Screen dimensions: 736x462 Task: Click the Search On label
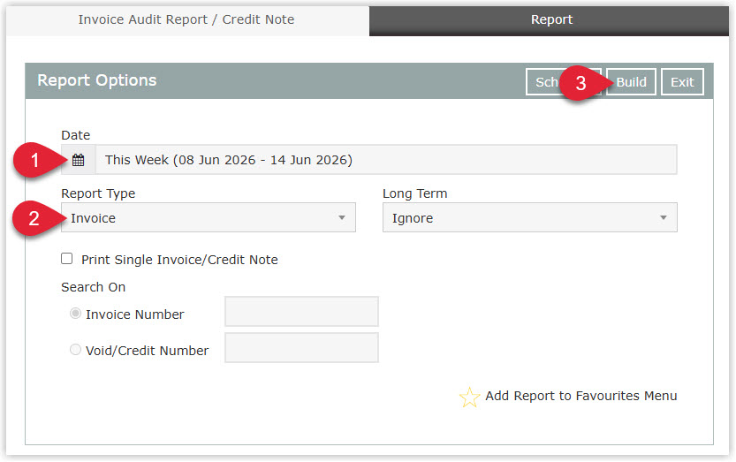coord(94,287)
